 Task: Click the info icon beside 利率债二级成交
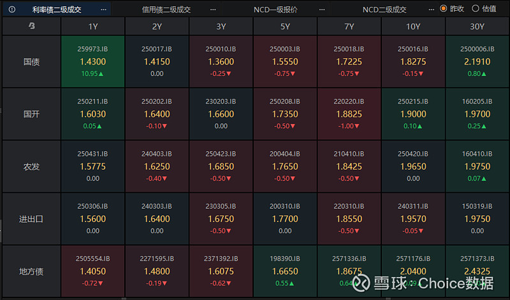pos(11,10)
